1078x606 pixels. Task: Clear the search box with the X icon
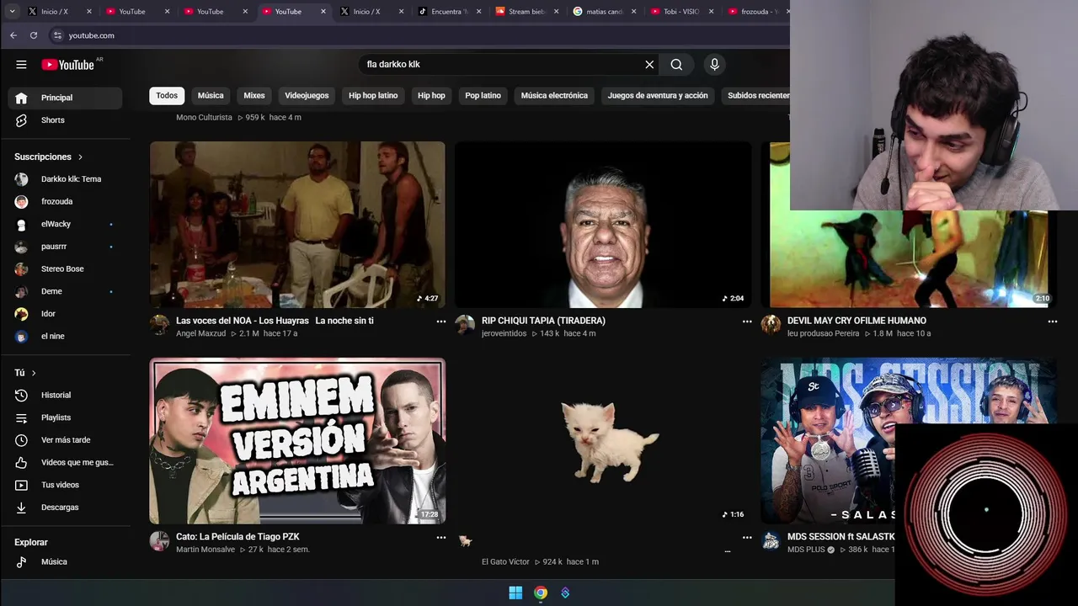(649, 65)
